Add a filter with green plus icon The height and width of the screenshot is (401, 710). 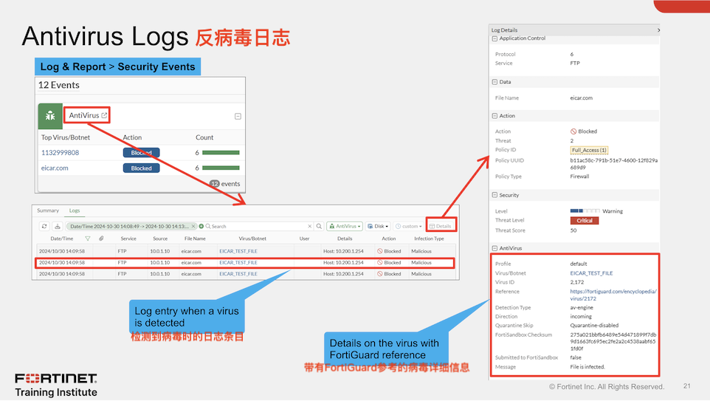tap(201, 226)
